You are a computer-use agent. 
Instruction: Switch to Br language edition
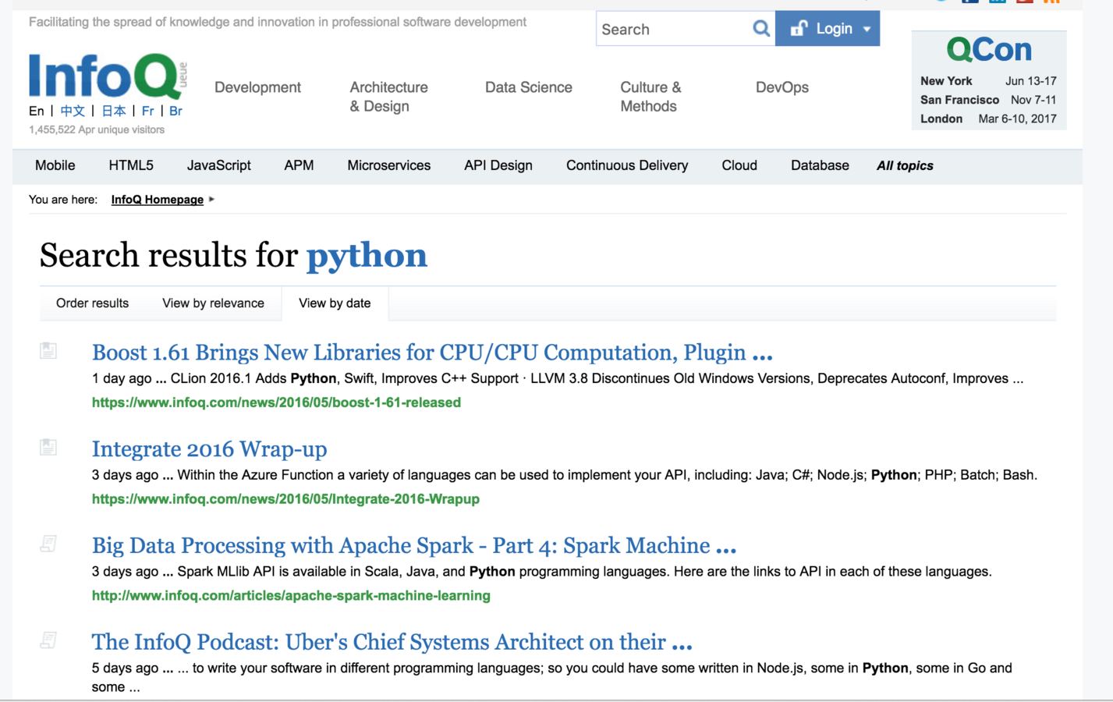(175, 111)
